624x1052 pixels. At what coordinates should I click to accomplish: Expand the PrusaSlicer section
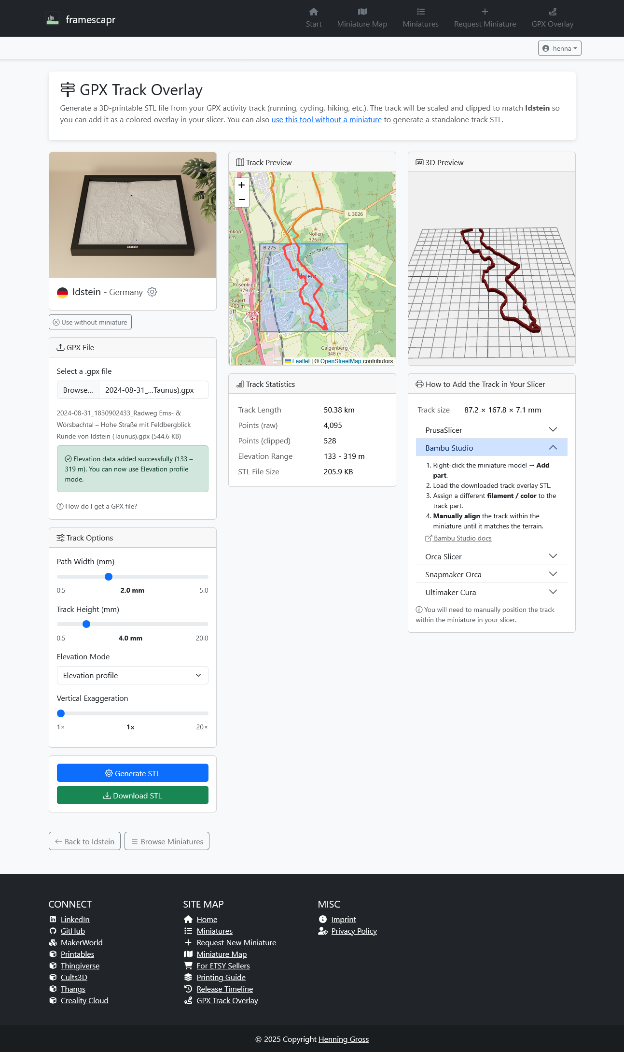point(492,430)
